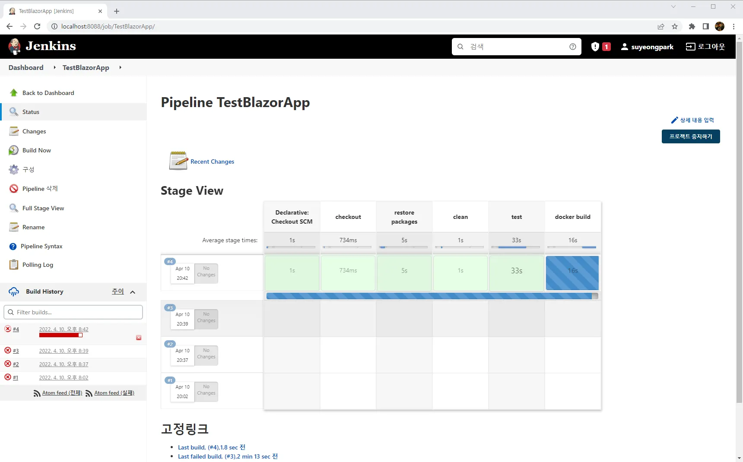The image size is (743, 462).
Task: Click the Polling Log clipboard icon
Action: coord(14,265)
